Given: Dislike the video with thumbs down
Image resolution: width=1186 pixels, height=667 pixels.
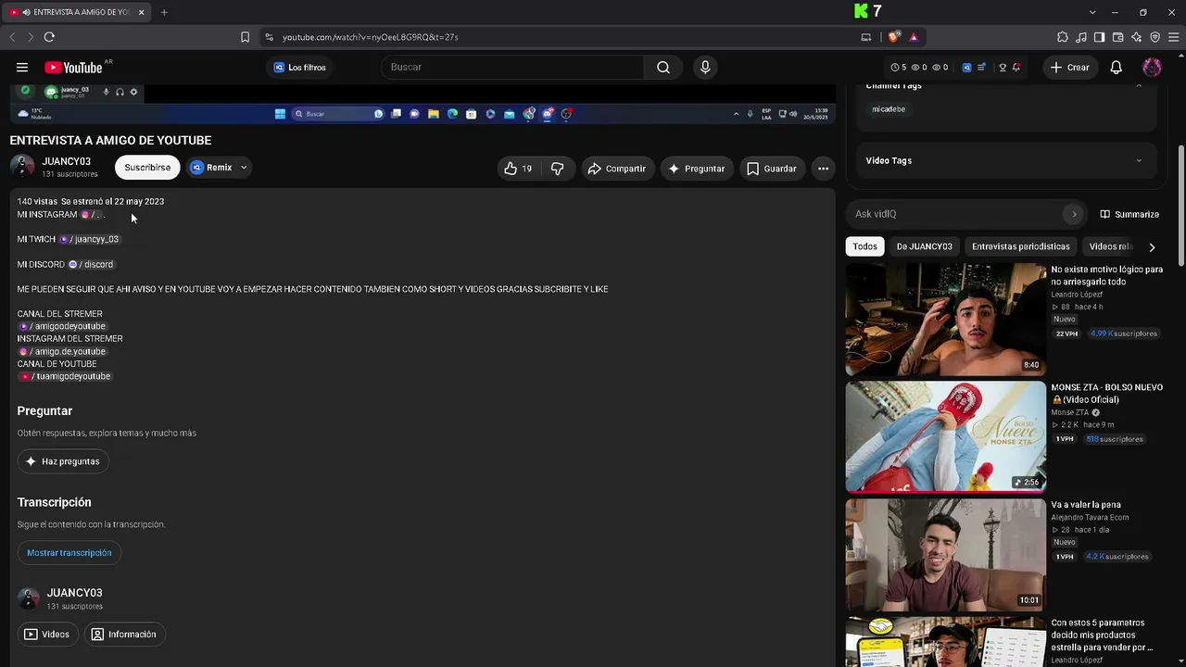Looking at the screenshot, I should [557, 169].
